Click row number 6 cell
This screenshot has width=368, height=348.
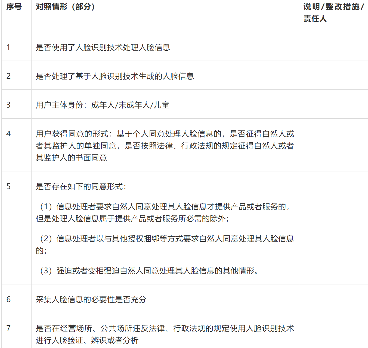point(16,299)
